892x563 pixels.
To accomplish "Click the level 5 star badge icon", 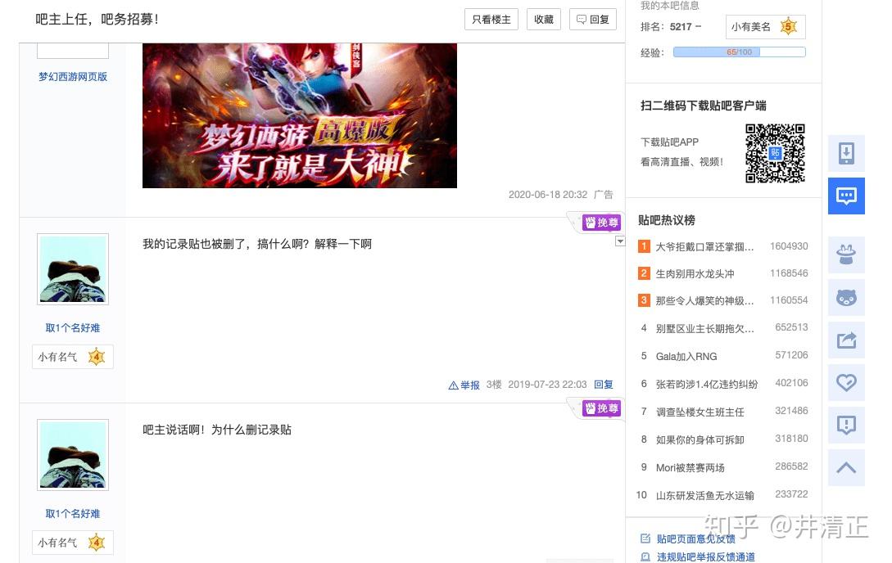I will click(788, 27).
